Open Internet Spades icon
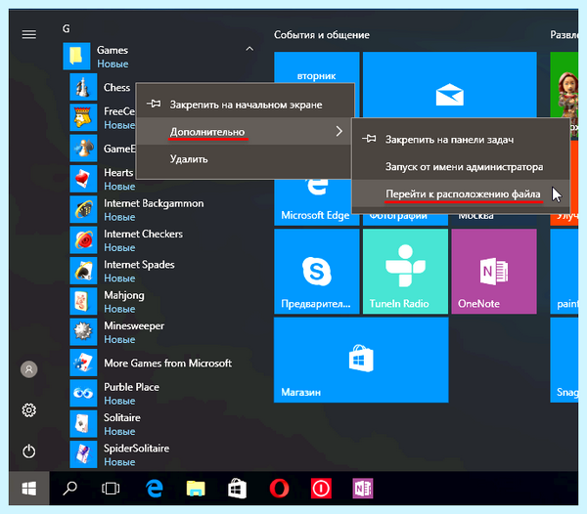 83,271
